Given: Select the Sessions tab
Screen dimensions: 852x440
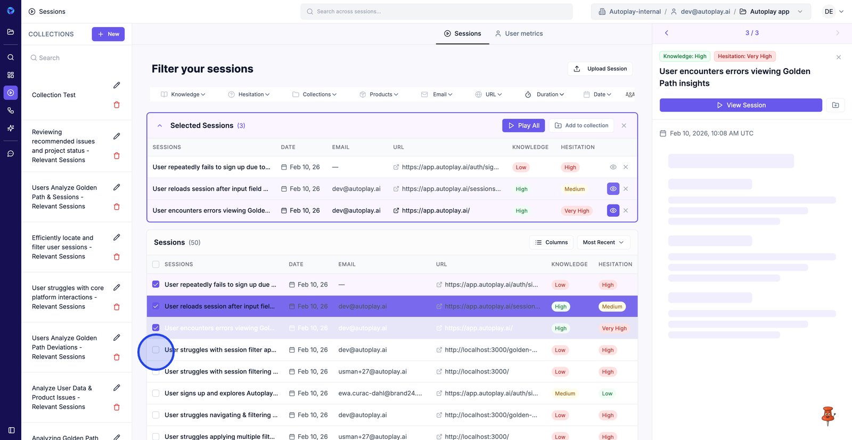Looking at the screenshot, I should point(462,34).
